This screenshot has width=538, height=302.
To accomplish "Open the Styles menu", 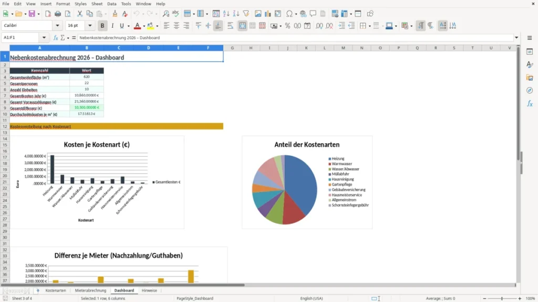I will (x=80, y=4).
